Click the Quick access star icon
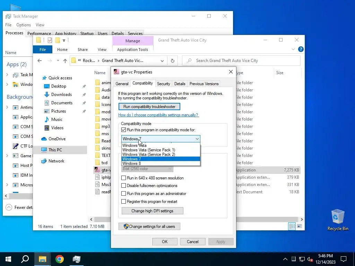This screenshot has width=355, height=266. coord(45,78)
